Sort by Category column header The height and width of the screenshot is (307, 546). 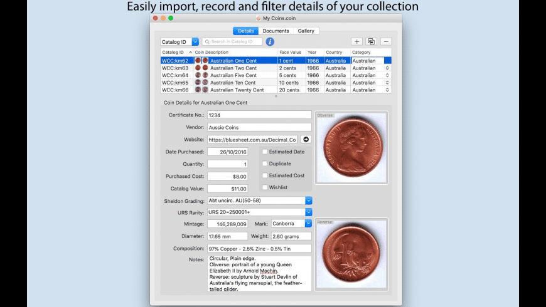tap(371, 52)
